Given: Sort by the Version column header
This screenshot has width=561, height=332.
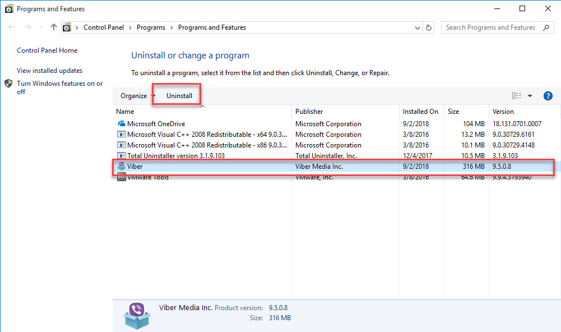Looking at the screenshot, I should click(x=503, y=112).
